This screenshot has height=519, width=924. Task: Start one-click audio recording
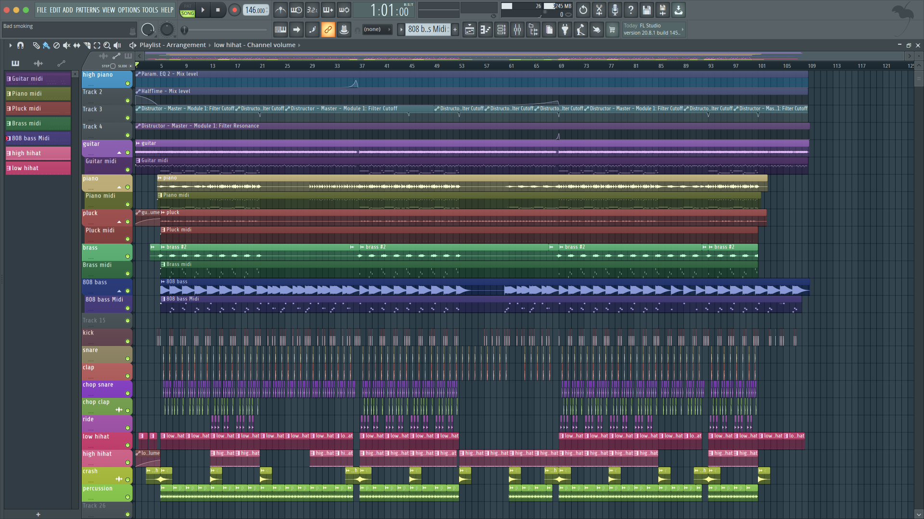pos(615,10)
